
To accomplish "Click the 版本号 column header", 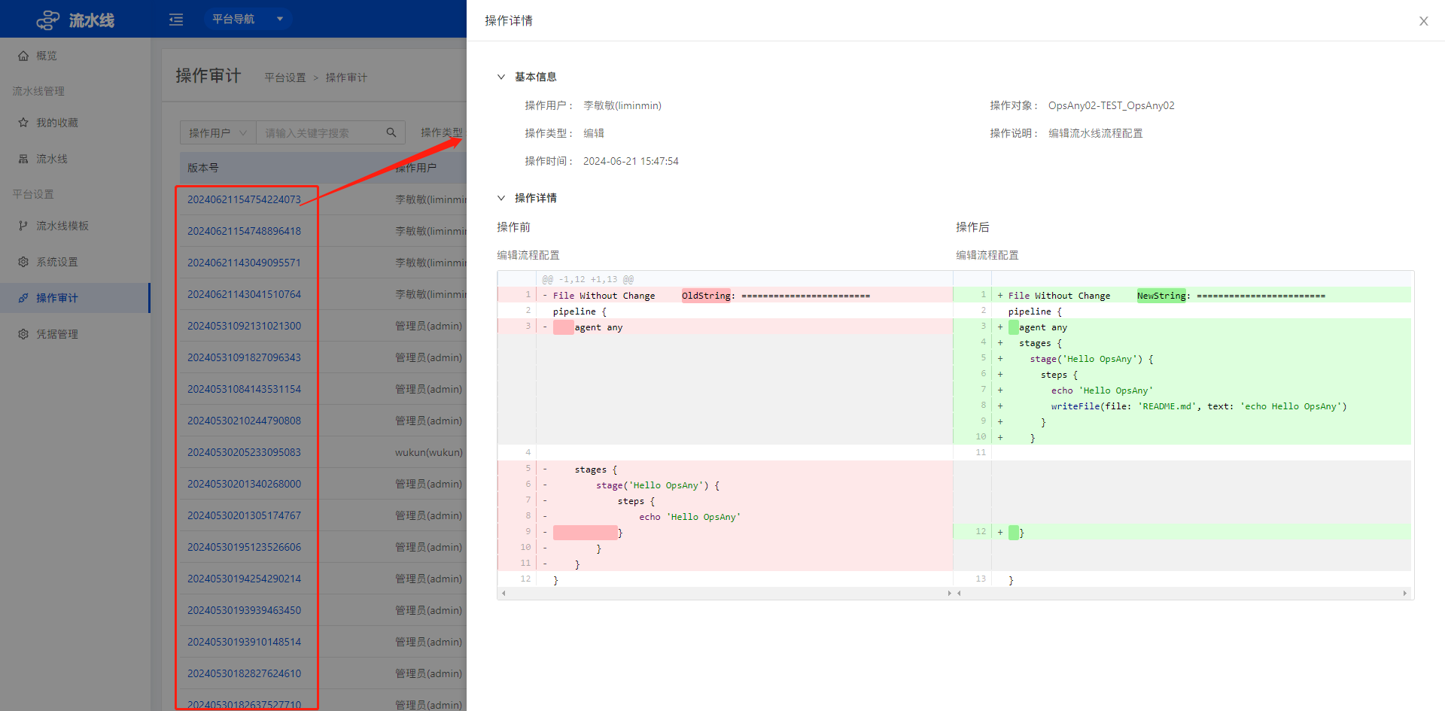I will pos(203,168).
